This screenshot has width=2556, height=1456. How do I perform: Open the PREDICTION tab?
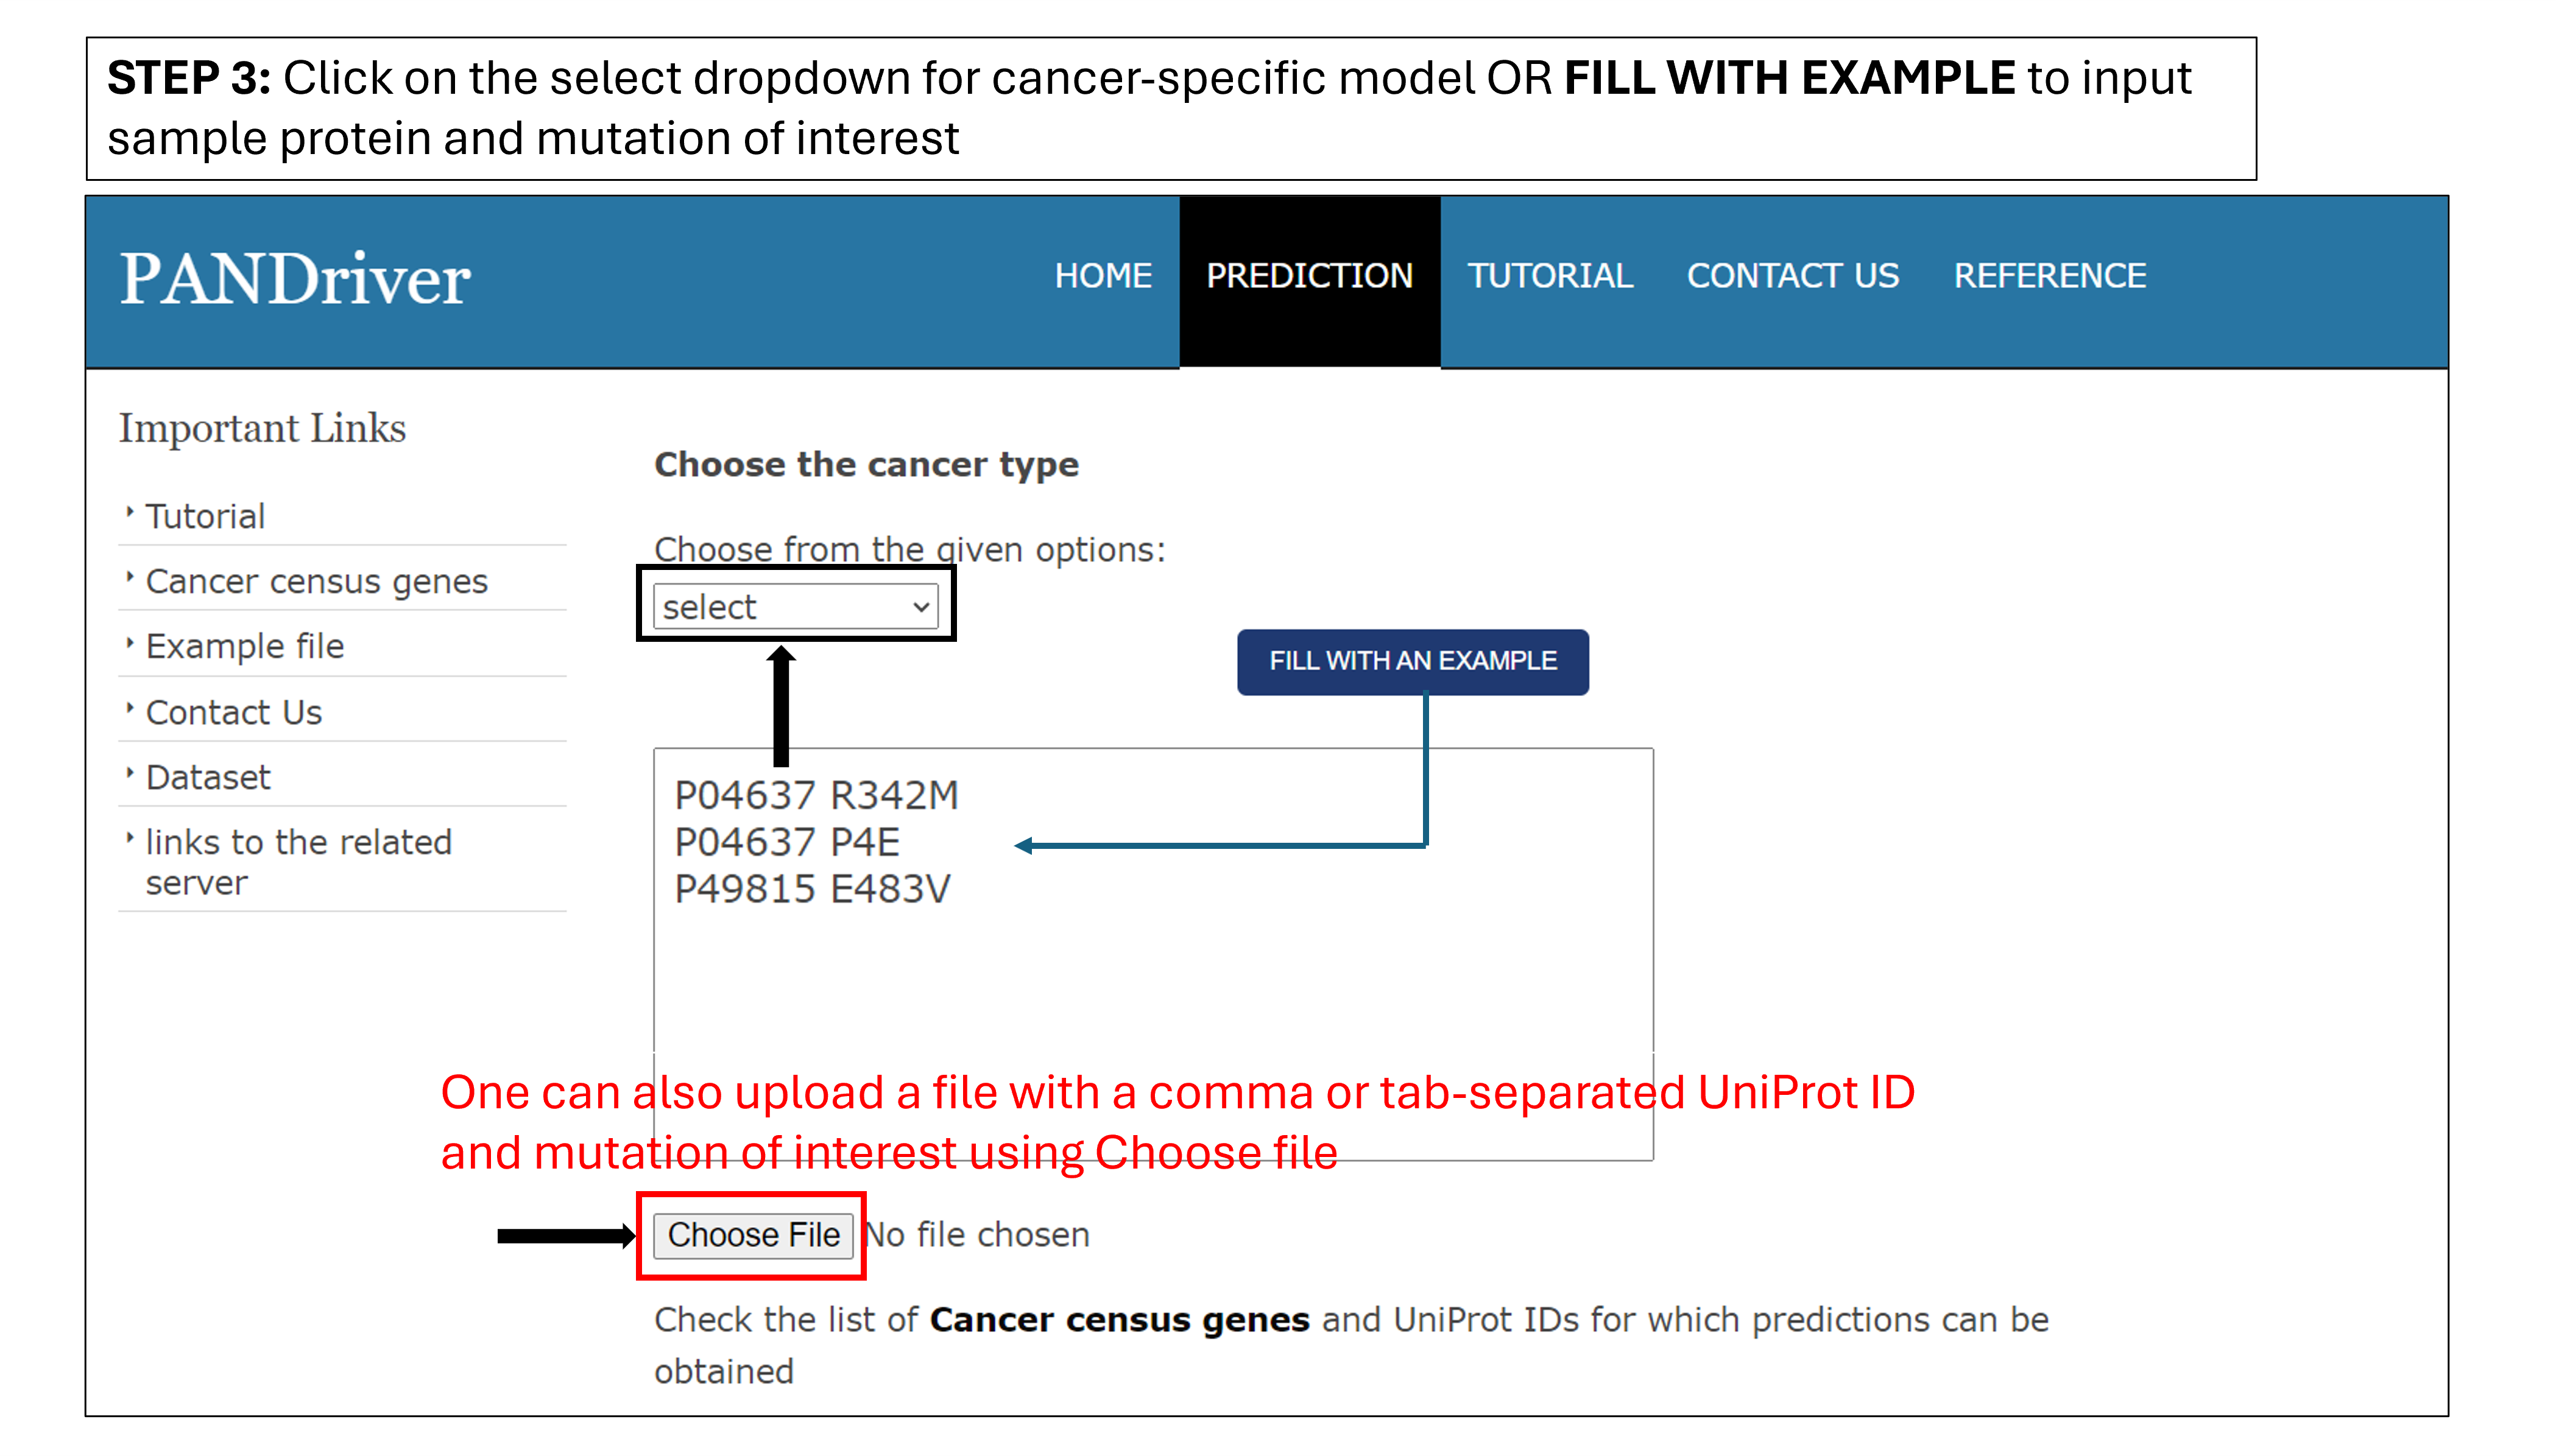[1309, 276]
